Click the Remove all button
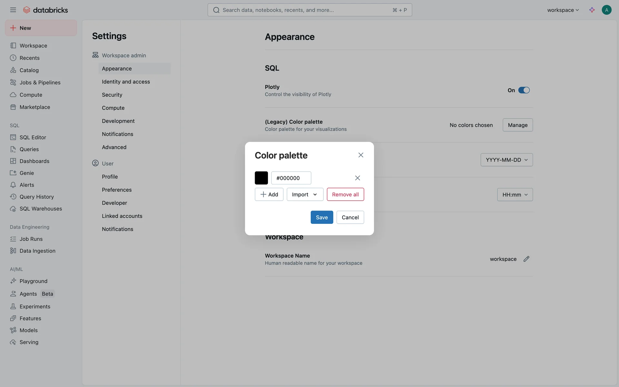The height and width of the screenshot is (387, 619). tap(345, 194)
